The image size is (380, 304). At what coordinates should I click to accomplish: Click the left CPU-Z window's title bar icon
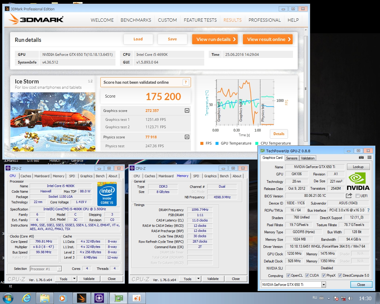[x=8, y=168]
